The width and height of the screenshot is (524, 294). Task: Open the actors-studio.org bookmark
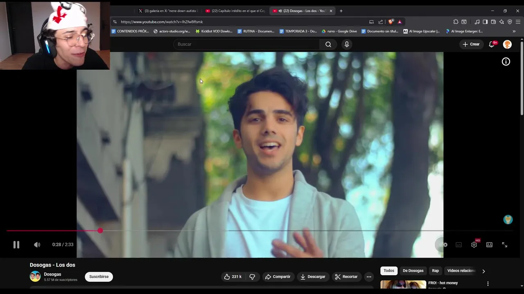tap(172, 31)
